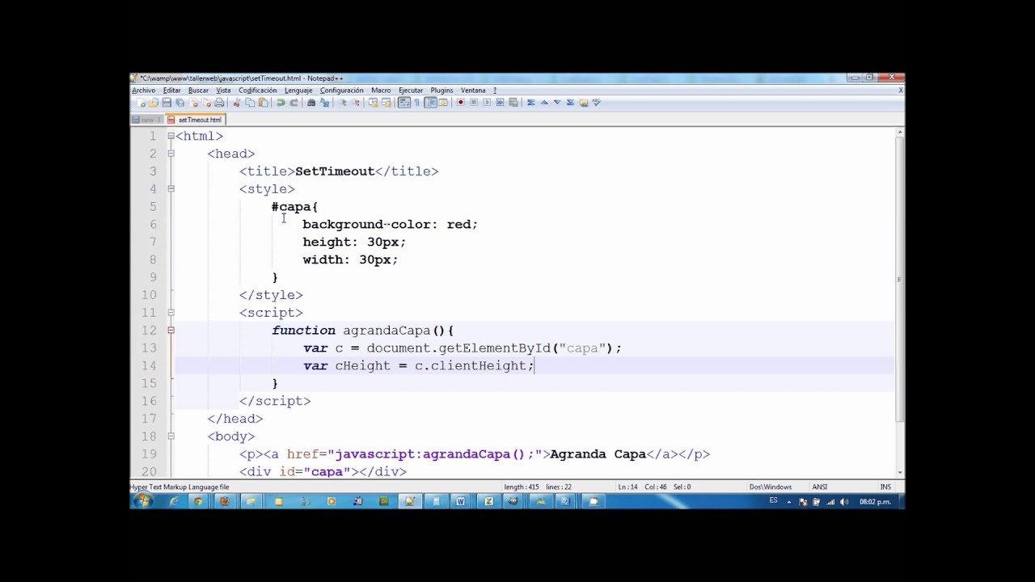Click line number 10 in the margin
This screenshot has height=582, width=1035.
click(x=149, y=295)
